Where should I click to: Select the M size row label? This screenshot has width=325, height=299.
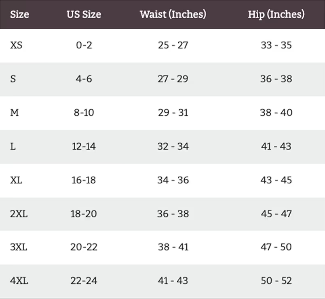point(15,112)
